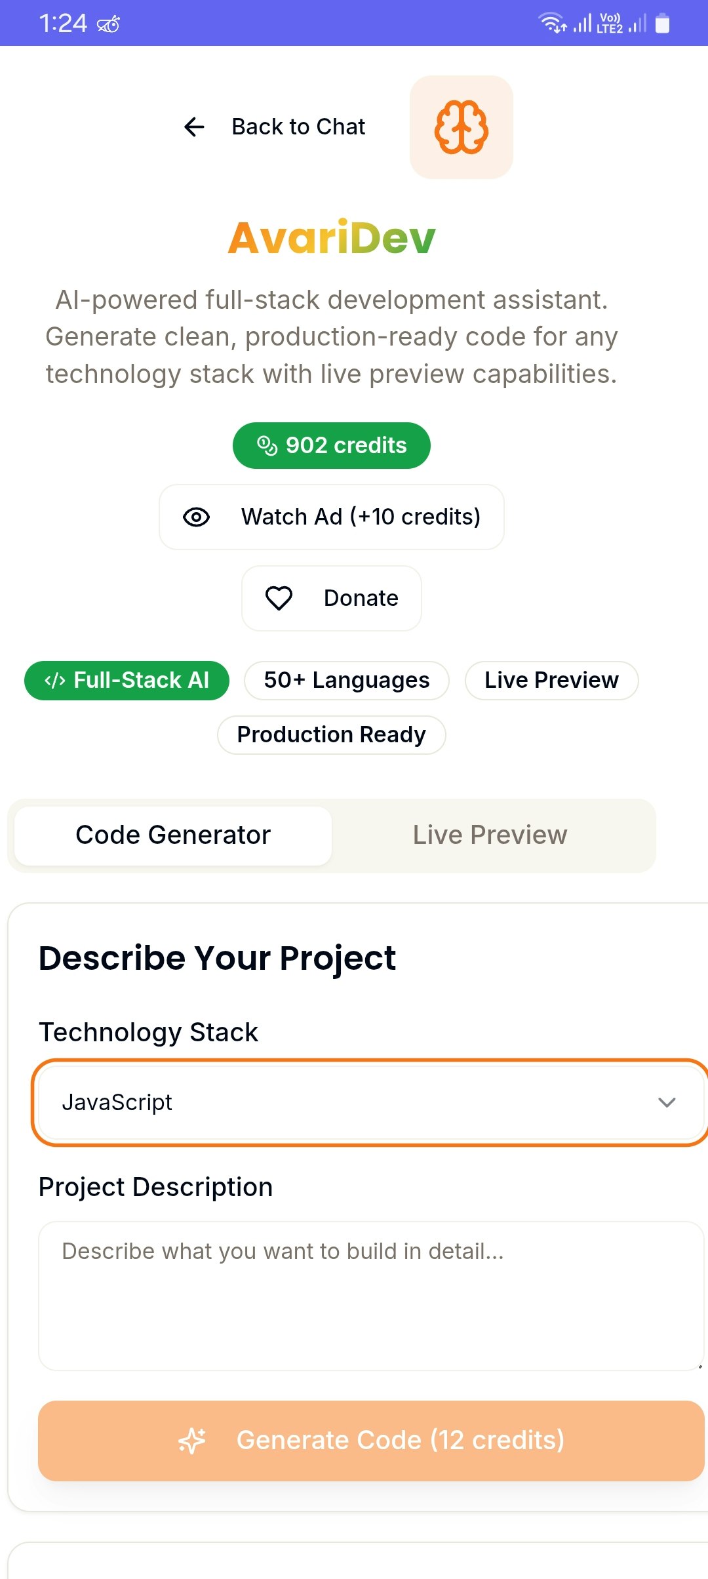This screenshot has width=708, height=1579.
Task: Tap the Production Ready chip
Action: point(331,735)
